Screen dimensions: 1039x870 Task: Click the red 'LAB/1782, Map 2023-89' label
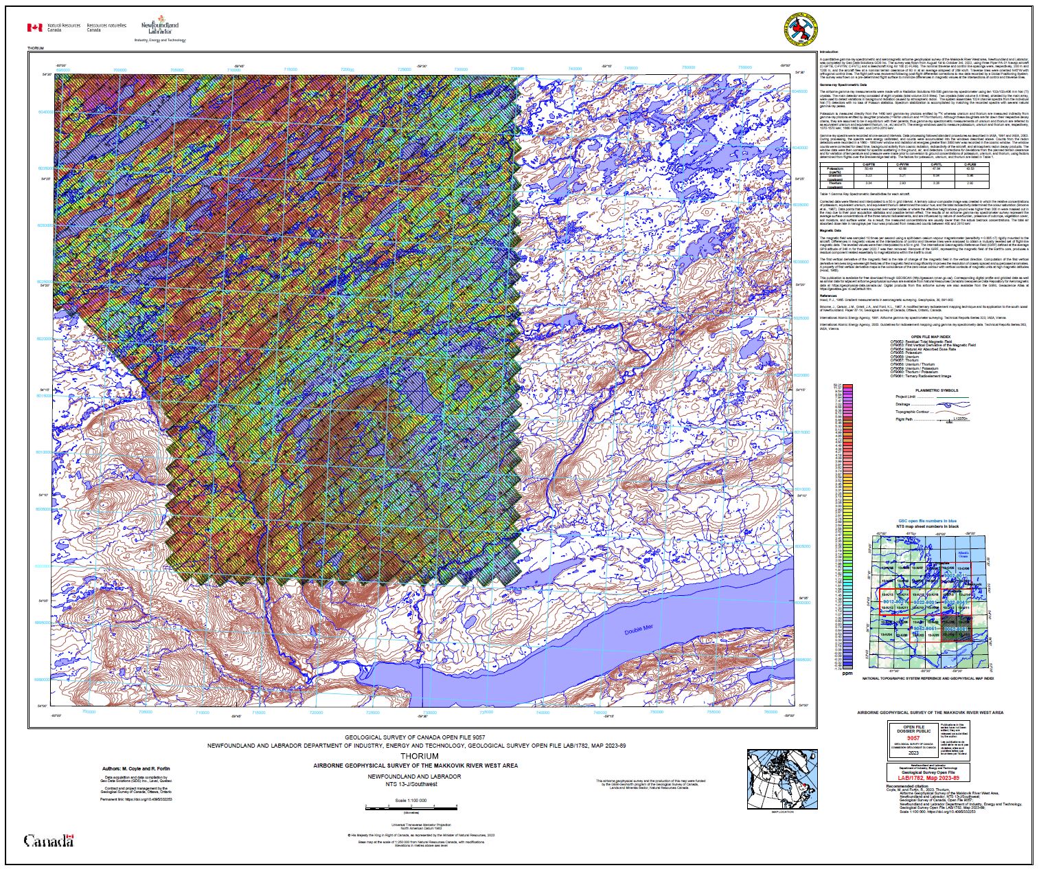tap(928, 778)
